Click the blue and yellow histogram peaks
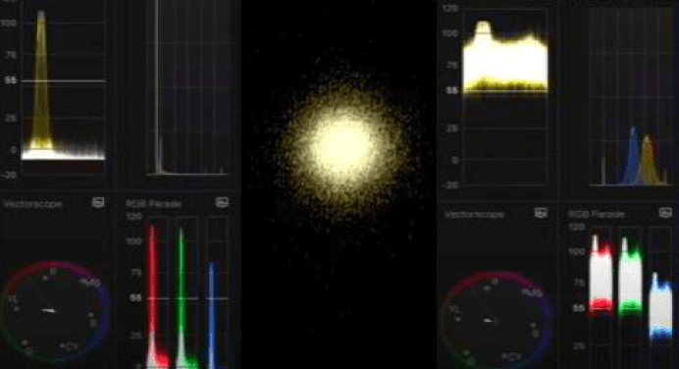 tap(641, 156)
